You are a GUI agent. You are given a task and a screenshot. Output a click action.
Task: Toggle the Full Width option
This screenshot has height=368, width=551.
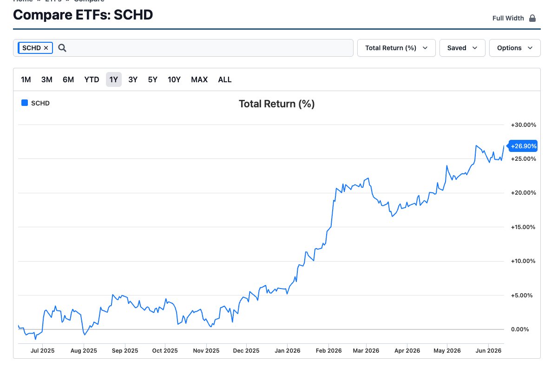point(514,18)
